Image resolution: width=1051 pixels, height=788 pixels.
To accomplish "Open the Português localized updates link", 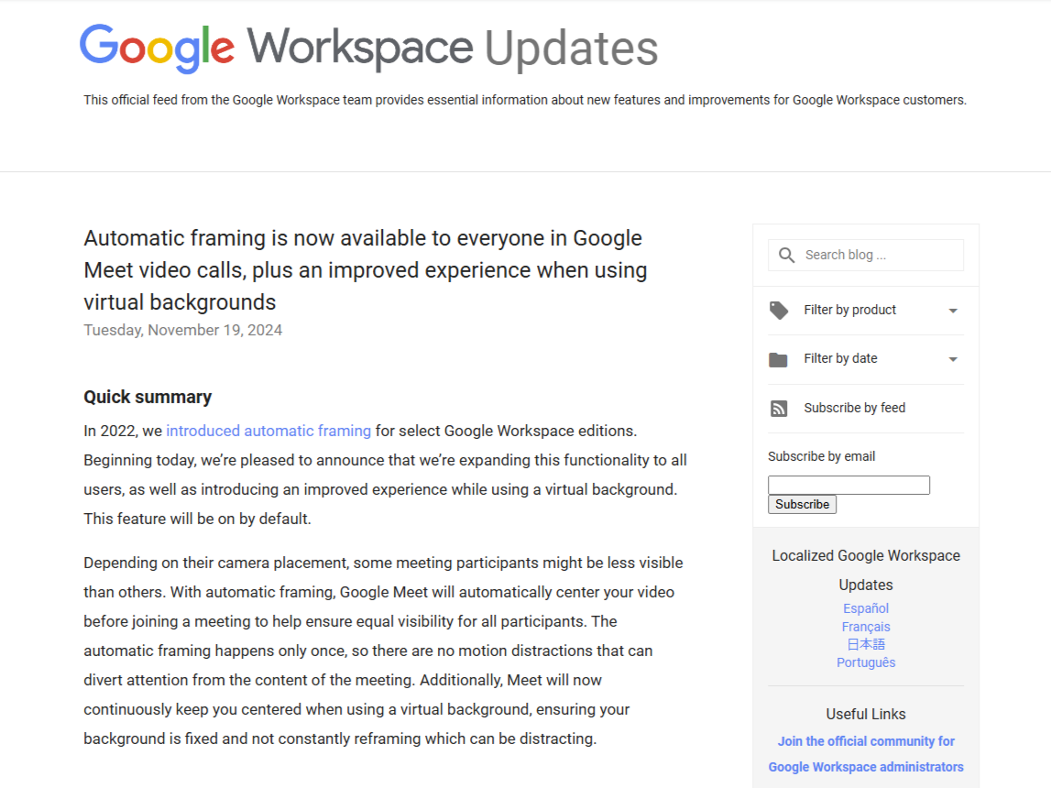I will (865, 662).
